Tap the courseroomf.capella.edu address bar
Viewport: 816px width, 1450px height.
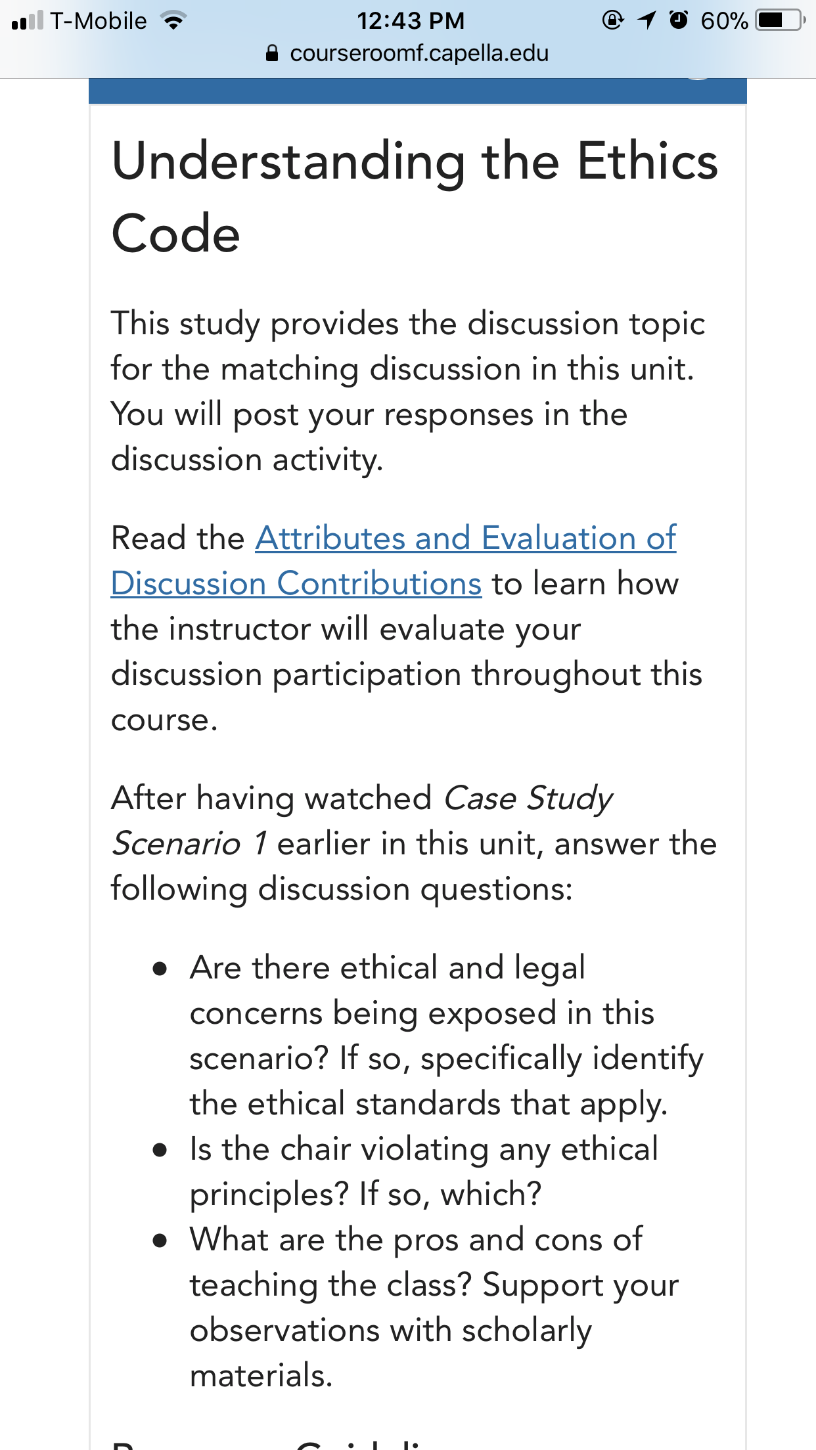(407, 53)
